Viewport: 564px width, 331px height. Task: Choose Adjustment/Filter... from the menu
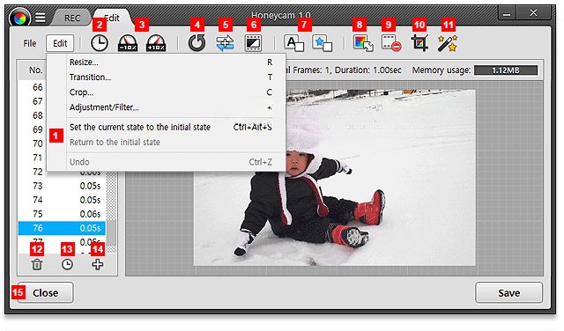click(x=171, y=107)
